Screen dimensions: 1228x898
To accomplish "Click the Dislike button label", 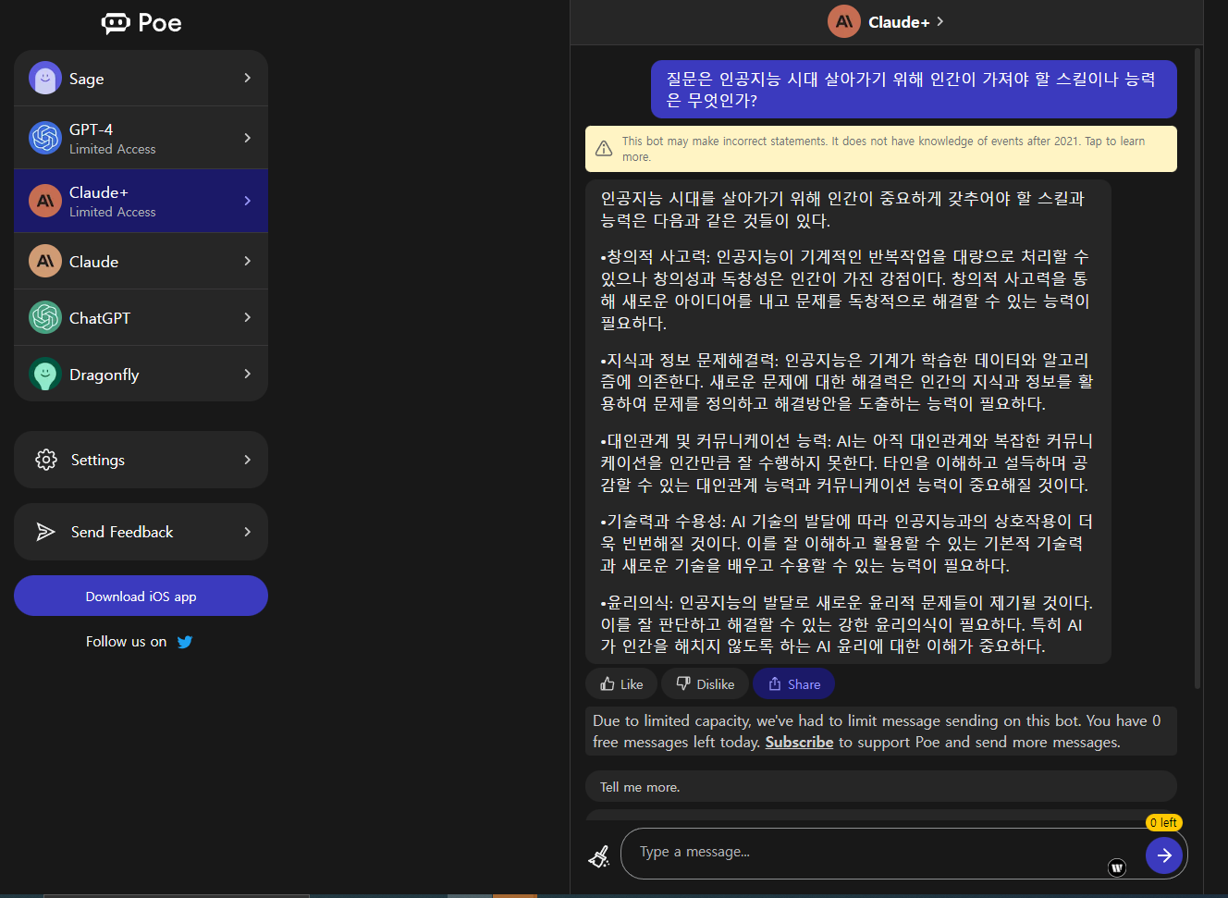I will 716,684.
